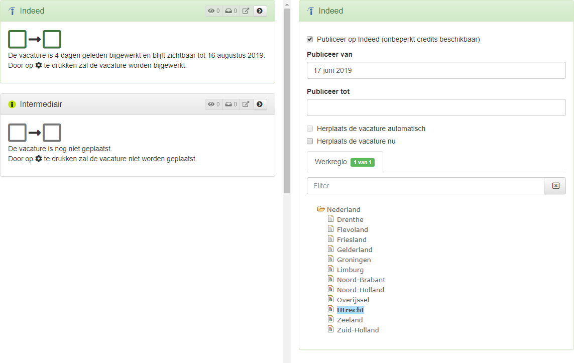Select Noord-Holland in the region tree
The height and width of the screenshot is (363, 574).
360,290
